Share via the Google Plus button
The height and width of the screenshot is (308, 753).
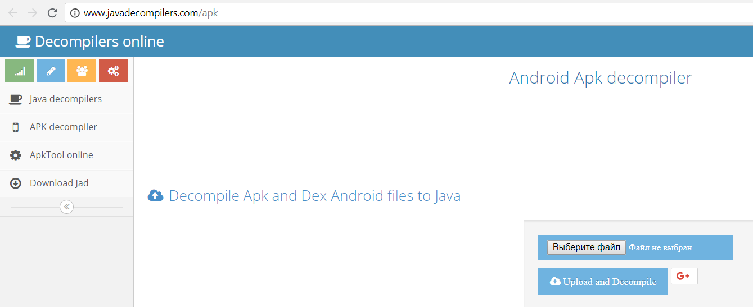[x=684, y=276]
